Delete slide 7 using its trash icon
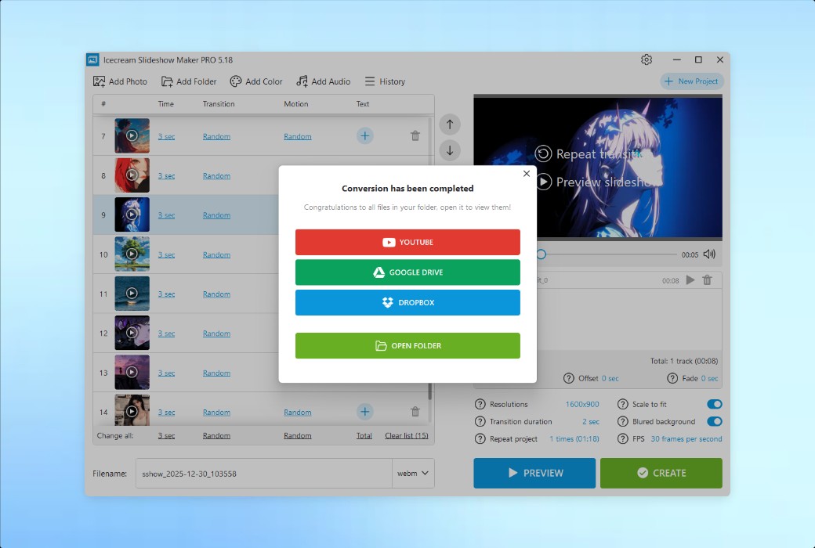 (x=415, y=135)
